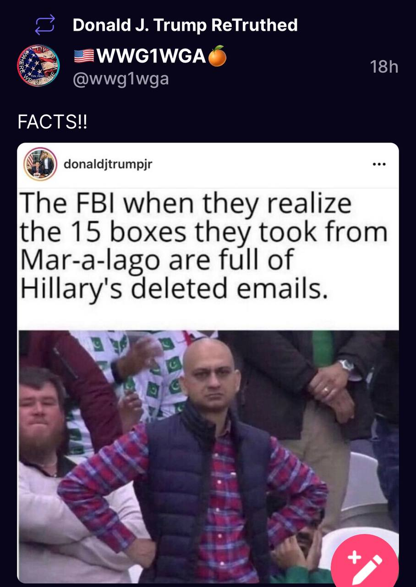Tap the ReTruth arrows icon
Image resolution: width=416 pixels, height=587 pixels.
[x=45, y=25]
